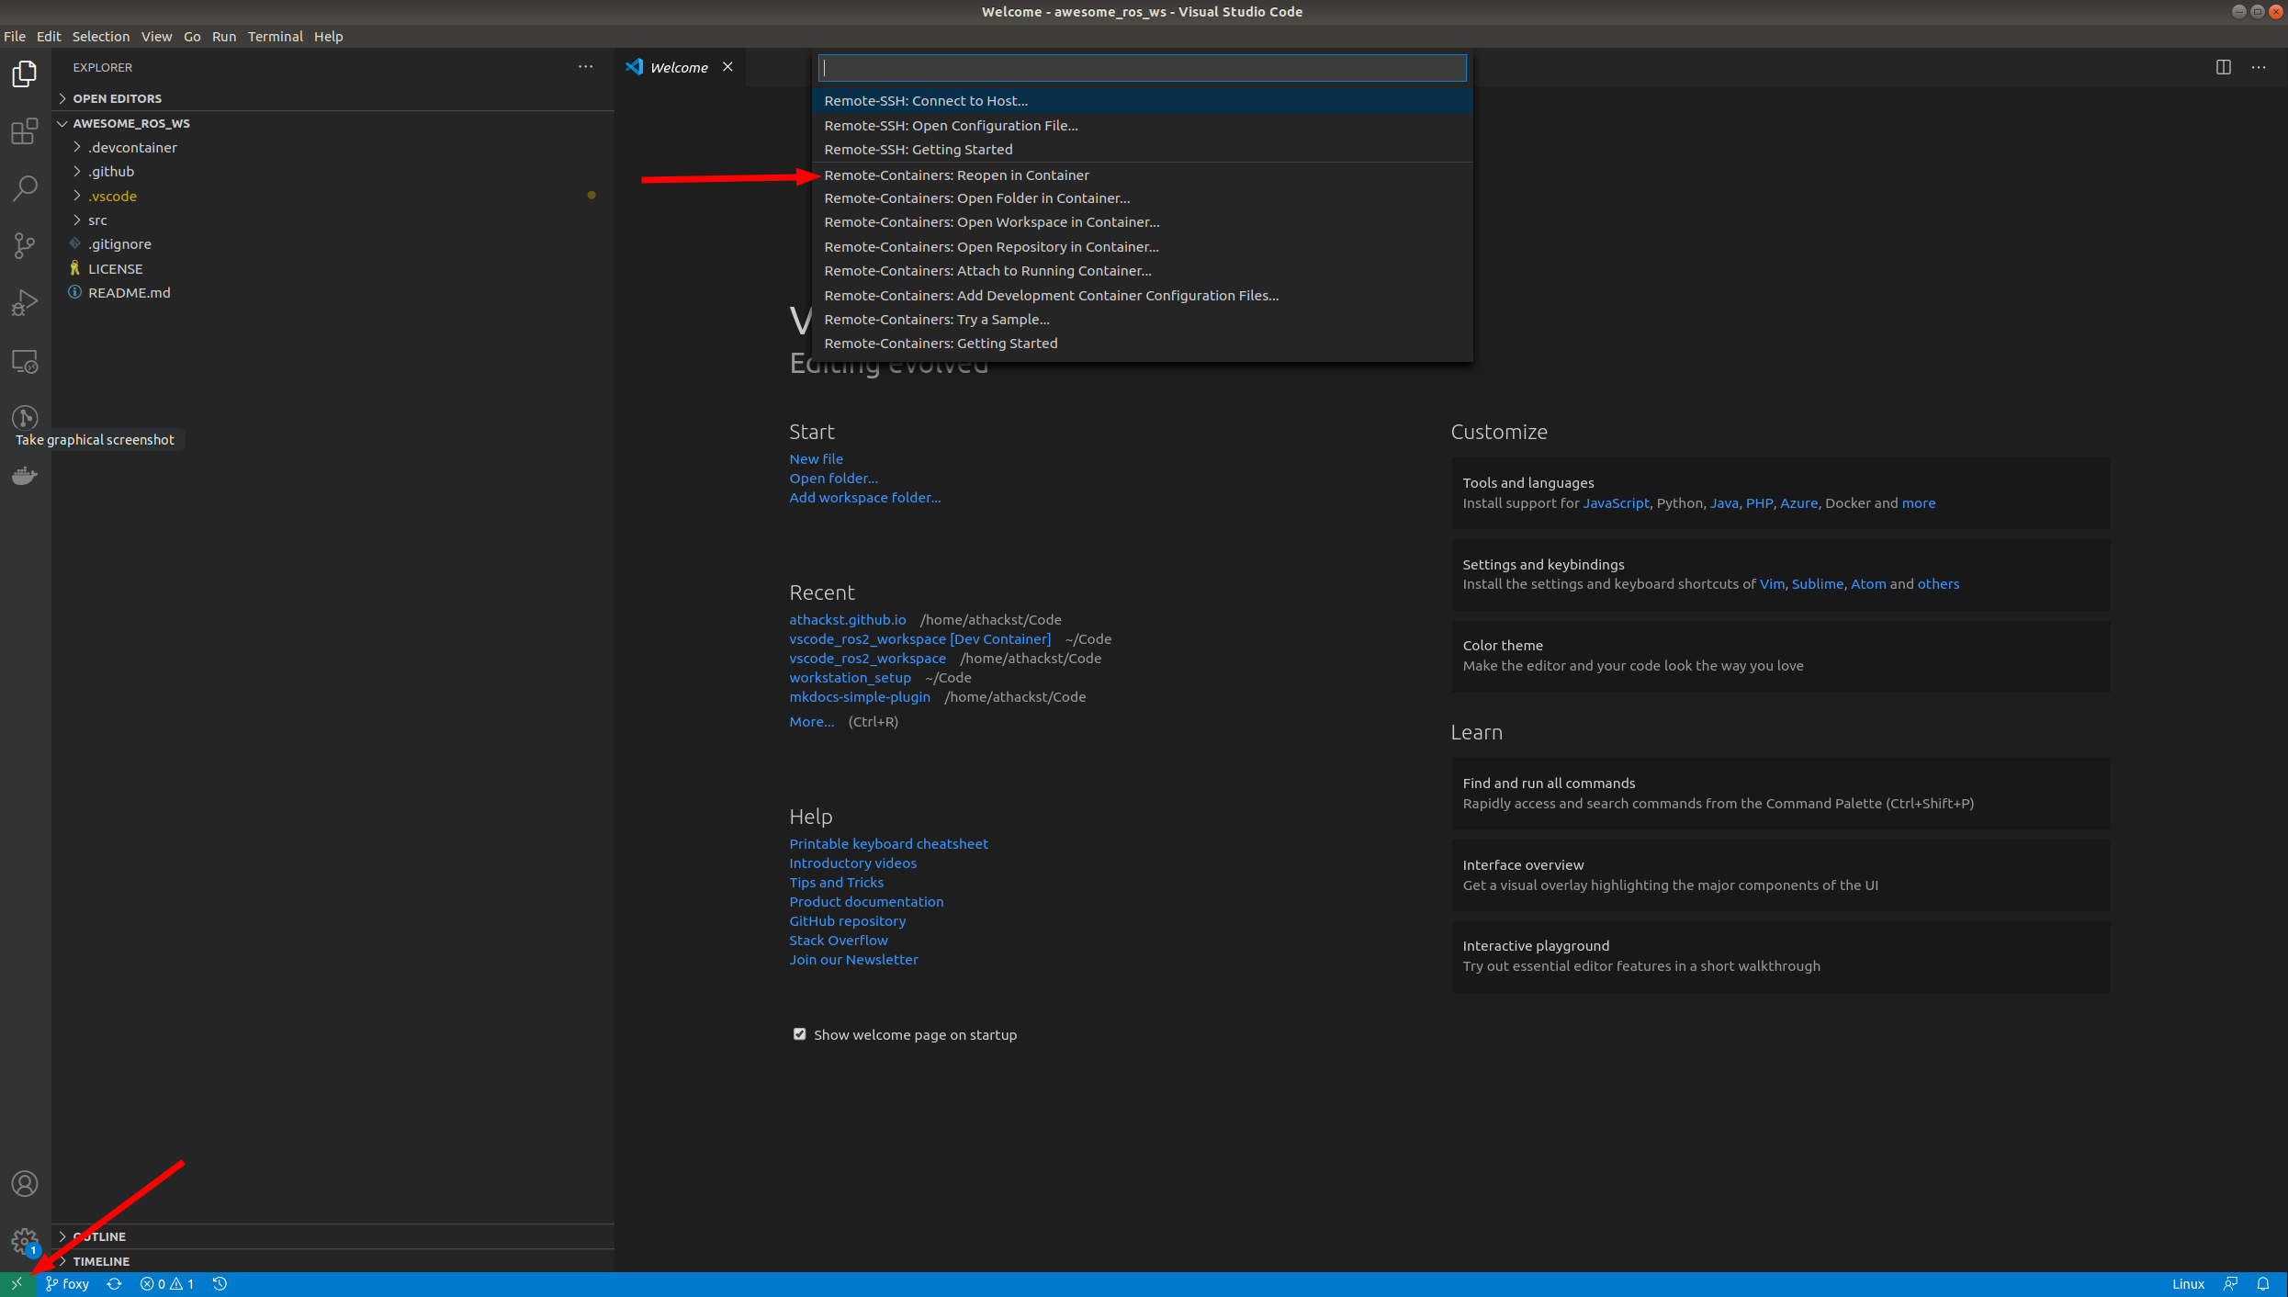The image size is (2288, 1297).
Task: Click the errors and warnings indicator
Action: (x=168, y=1283)
